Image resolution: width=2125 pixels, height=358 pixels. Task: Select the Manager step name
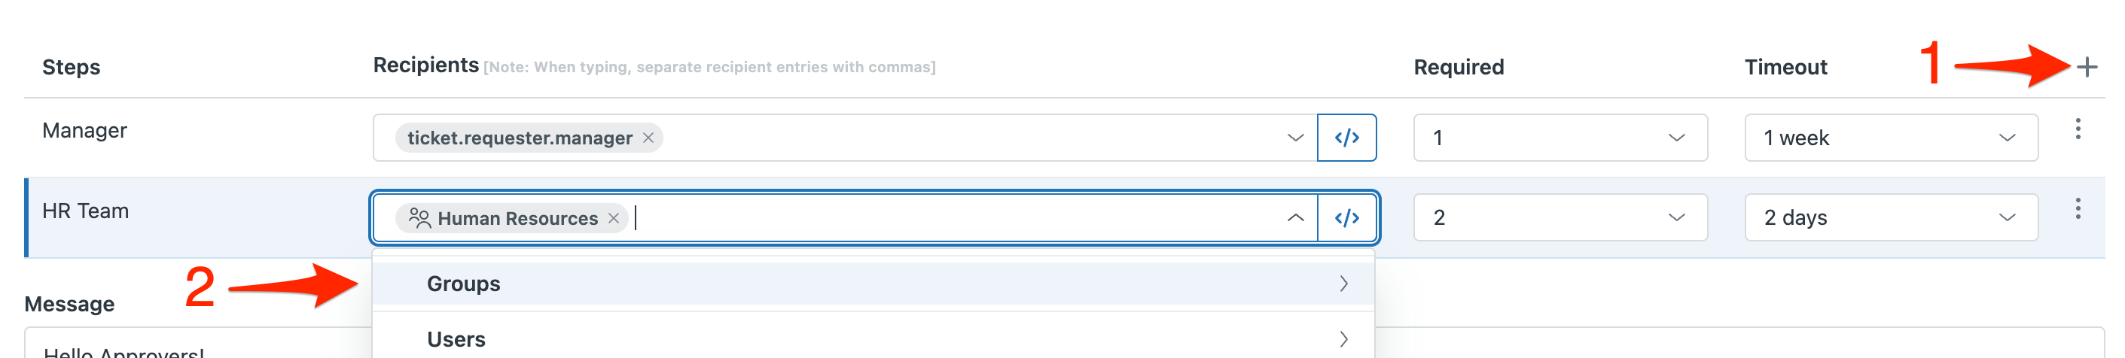point(84,131)
